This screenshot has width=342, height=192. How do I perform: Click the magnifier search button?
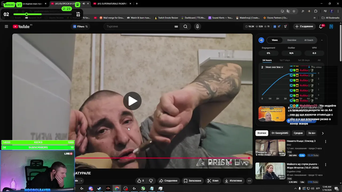[185, 26]
